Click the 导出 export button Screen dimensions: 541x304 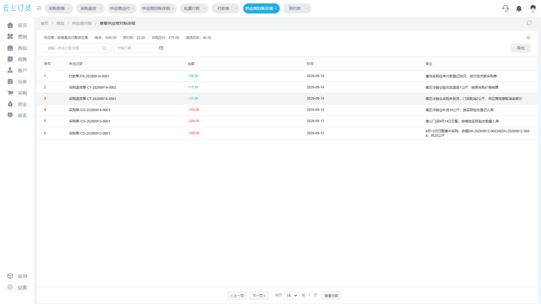521,48
